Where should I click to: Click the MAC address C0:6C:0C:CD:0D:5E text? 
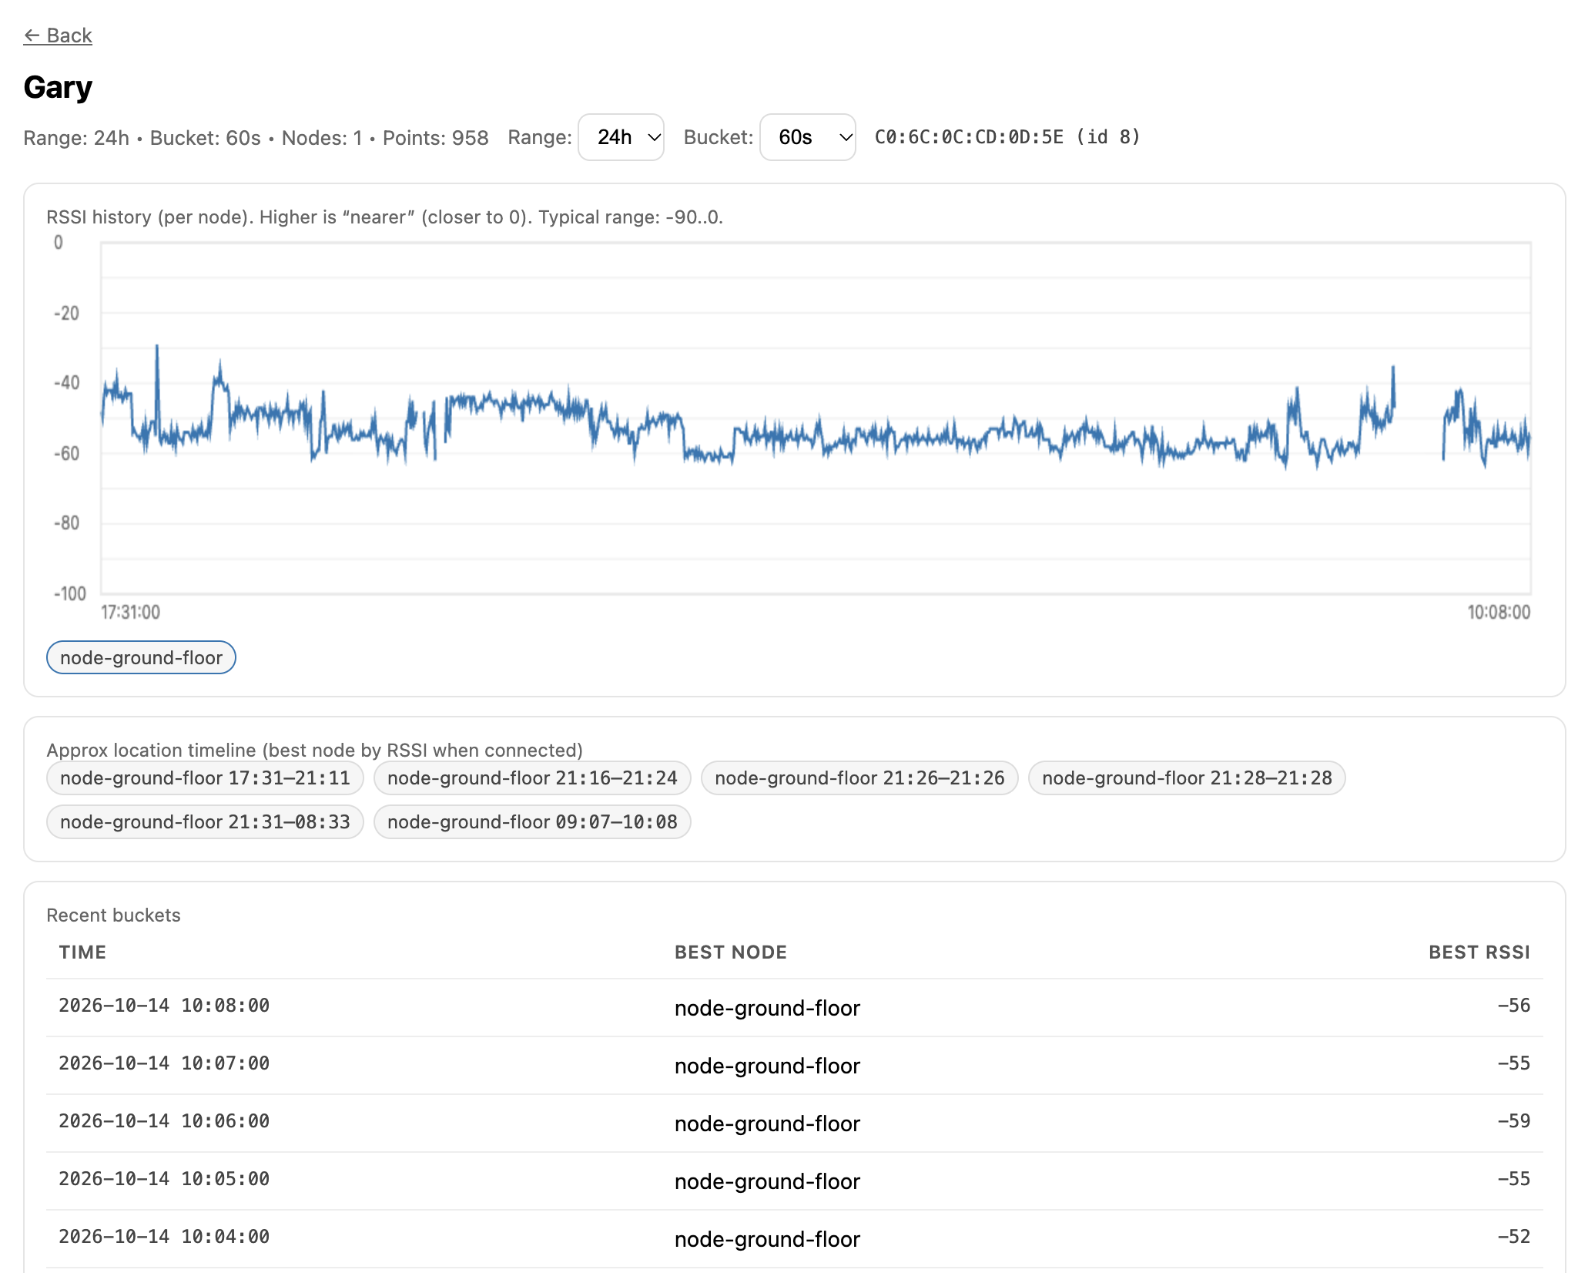pos(969,137)
